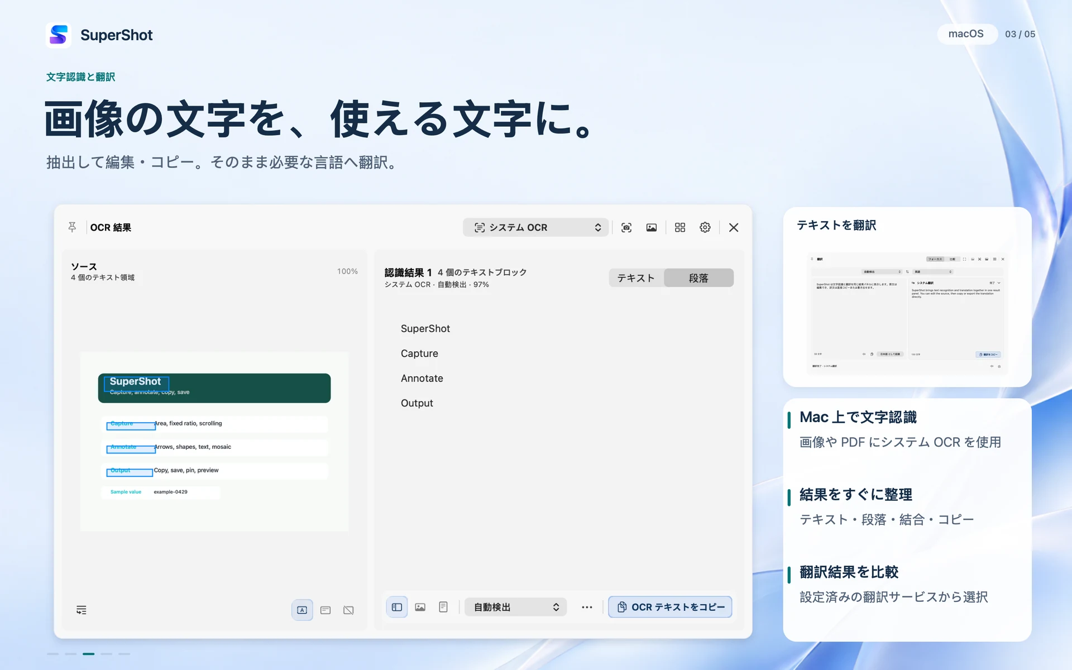
Task: Close the OCR 結果 window
Action: click(x=734, y=227)
